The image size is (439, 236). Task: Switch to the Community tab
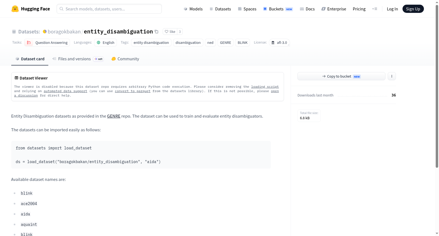click(x=125, y=59)
